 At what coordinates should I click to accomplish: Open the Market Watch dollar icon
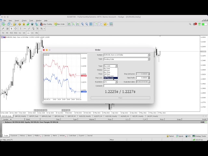coord(15,24)
